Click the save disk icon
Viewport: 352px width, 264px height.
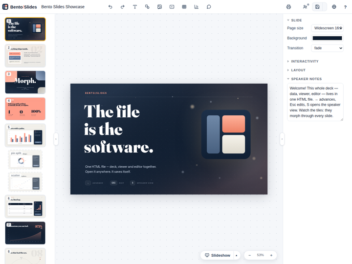click(x=317, y=7)
